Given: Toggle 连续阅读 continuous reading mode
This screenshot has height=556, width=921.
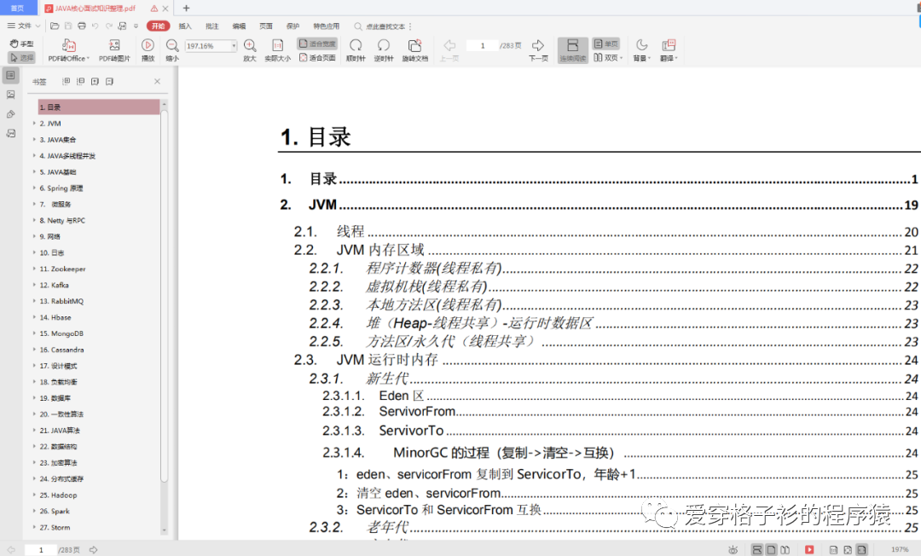Looking at the screenshot, I should [x=573, y=50].
